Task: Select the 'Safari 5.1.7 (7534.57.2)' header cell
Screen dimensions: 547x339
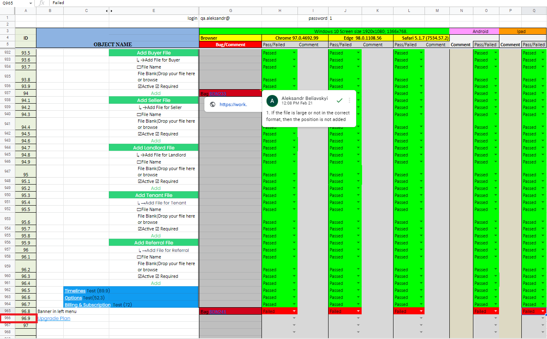Action: [421, 38]
